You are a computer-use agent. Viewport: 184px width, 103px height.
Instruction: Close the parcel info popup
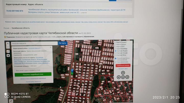(x=51, y=47)
